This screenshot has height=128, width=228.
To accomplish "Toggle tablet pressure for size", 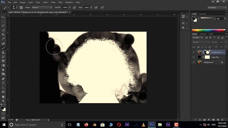I will coord(102,7).
